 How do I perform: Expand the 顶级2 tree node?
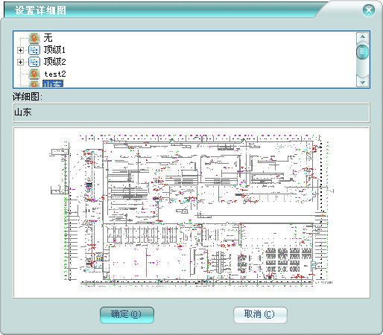tap(20, 62)
